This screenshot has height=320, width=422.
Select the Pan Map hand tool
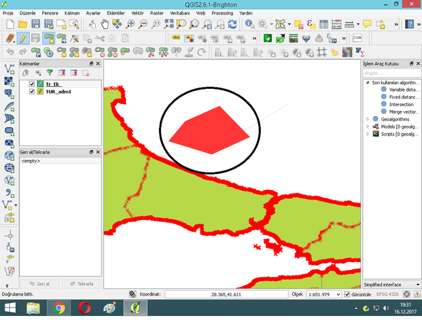click(x=105, y=24)
